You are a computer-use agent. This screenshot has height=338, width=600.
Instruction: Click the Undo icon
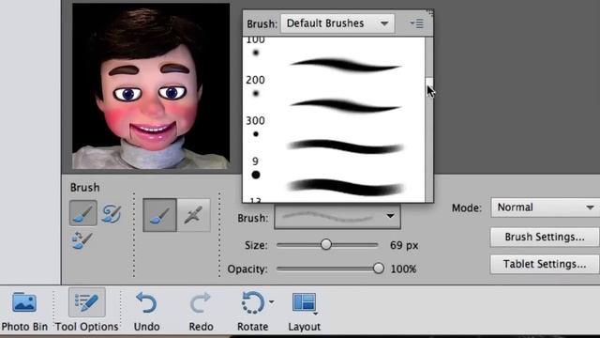[x=146, y=302]
